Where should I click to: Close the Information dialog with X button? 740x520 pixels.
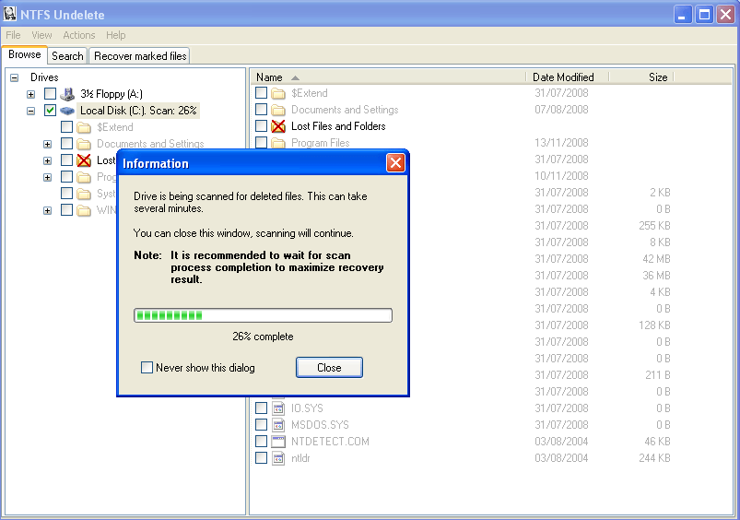395,163
